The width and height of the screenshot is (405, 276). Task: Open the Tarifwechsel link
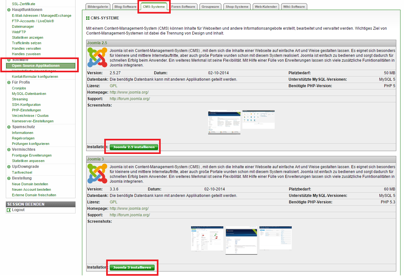coord(22,172)
